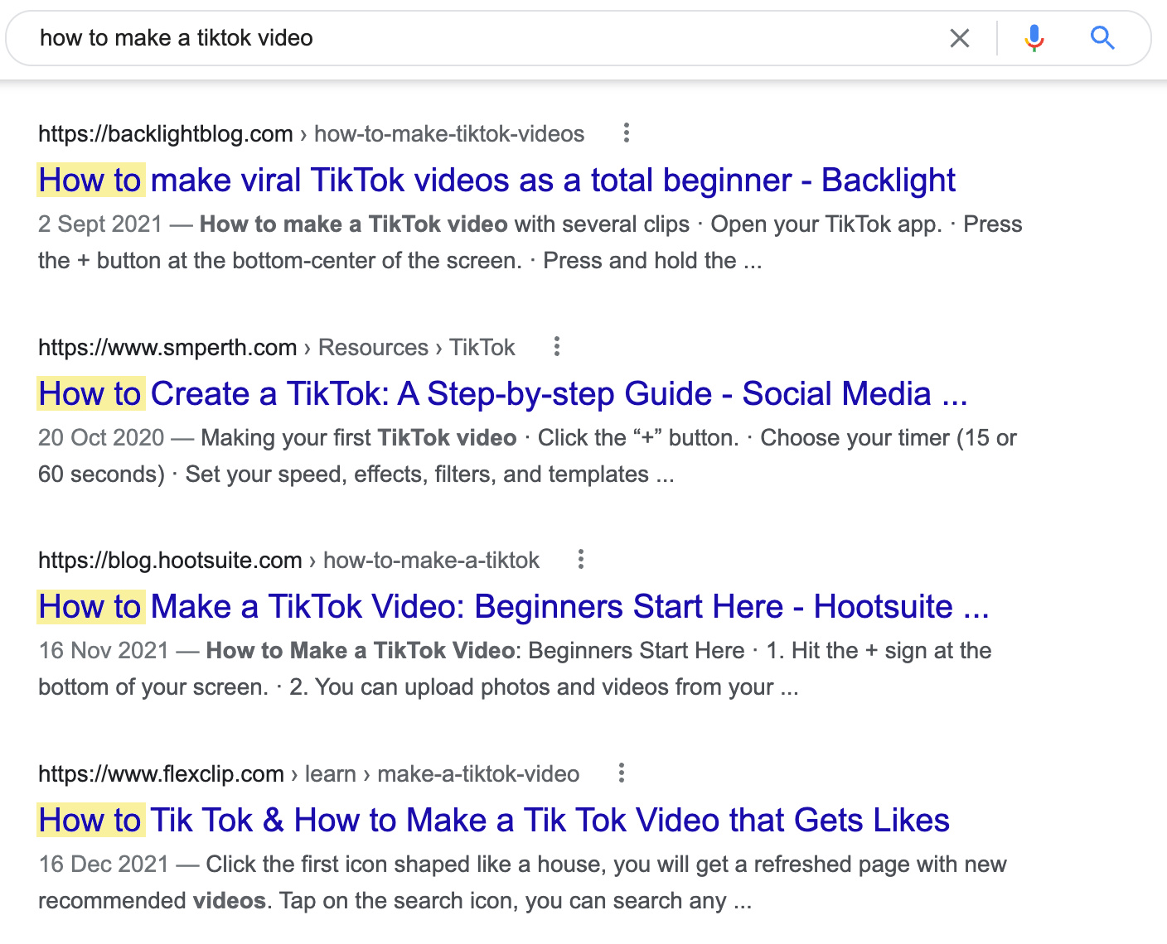1167x944 pixels.
Task: Click the learn breadcrumb on the FlexClip result
Action: coord(330,773)
